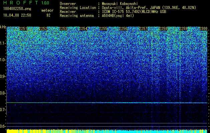Click the 2258 time marker
210x133 pixels.
(x=163, y=29)
